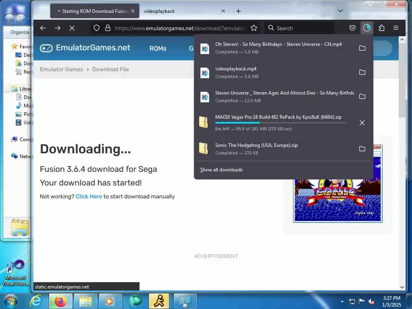Launch Internet Explorer from taskbar

35,301
